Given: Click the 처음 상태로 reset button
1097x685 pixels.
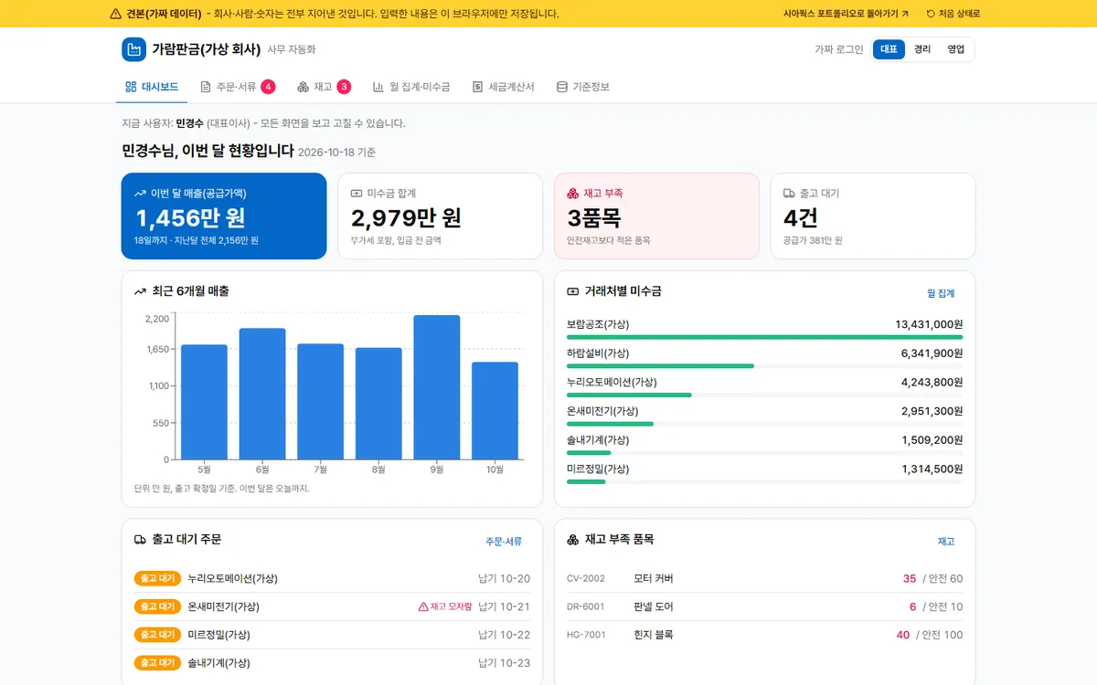Looking at the screenshot, I should coord(953,14).
